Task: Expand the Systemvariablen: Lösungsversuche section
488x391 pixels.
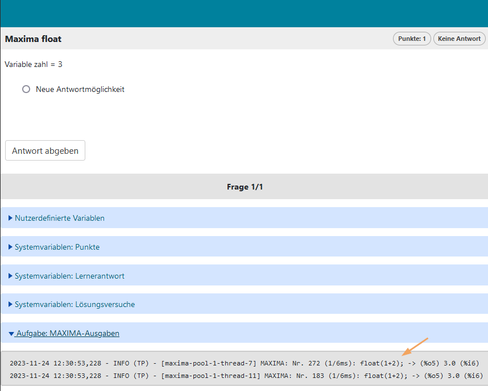Action: [x=75, y=304]
